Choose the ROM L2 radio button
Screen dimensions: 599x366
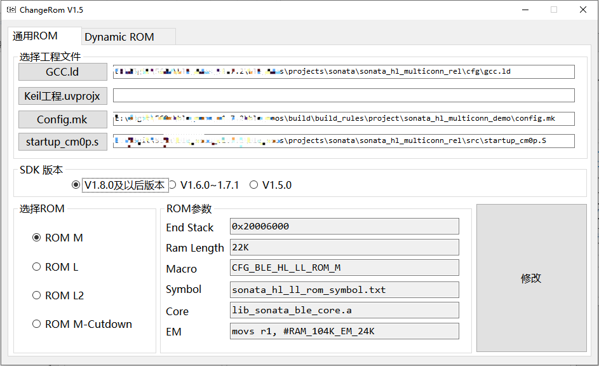pos(36,295)
